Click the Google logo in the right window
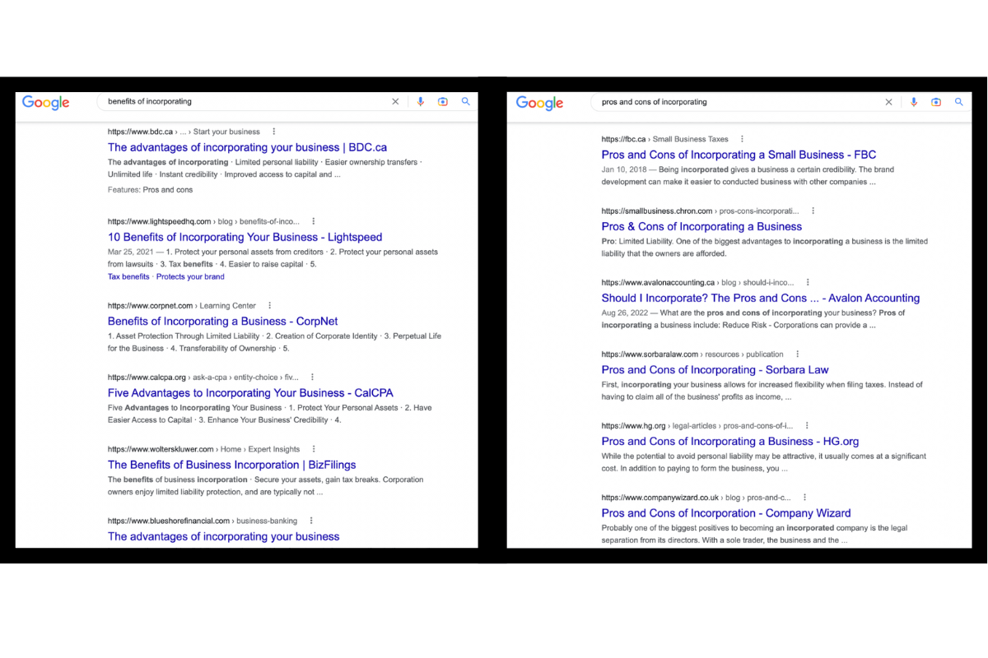Viewport: 988px width, 658px height. (540, 103)
